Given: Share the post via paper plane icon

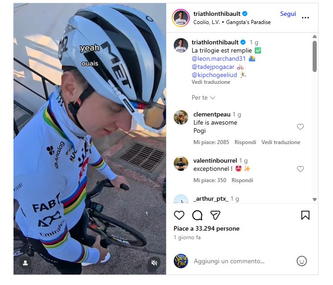Looking at the screenshot, I should point(215,215).
